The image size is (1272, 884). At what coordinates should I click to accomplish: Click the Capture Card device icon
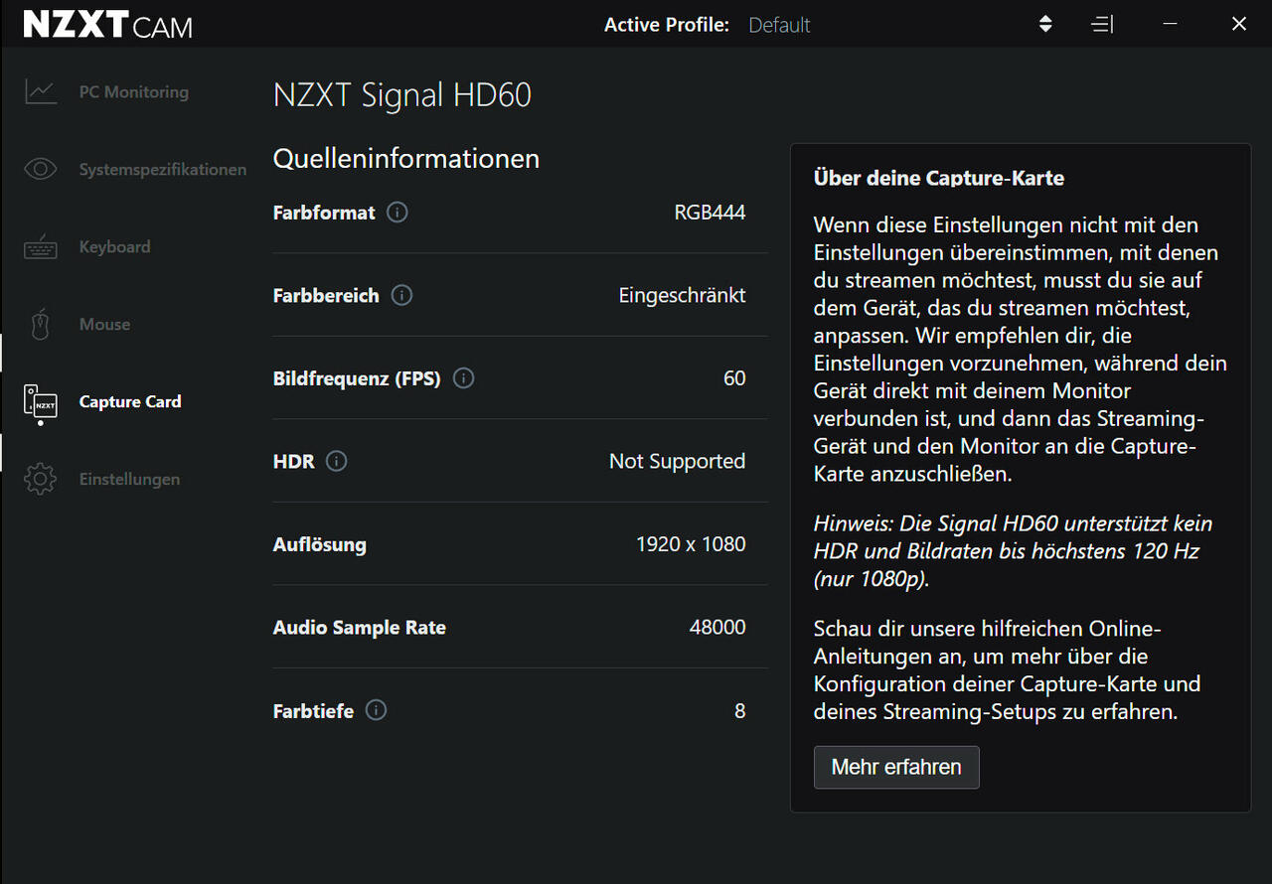[41, 403]
